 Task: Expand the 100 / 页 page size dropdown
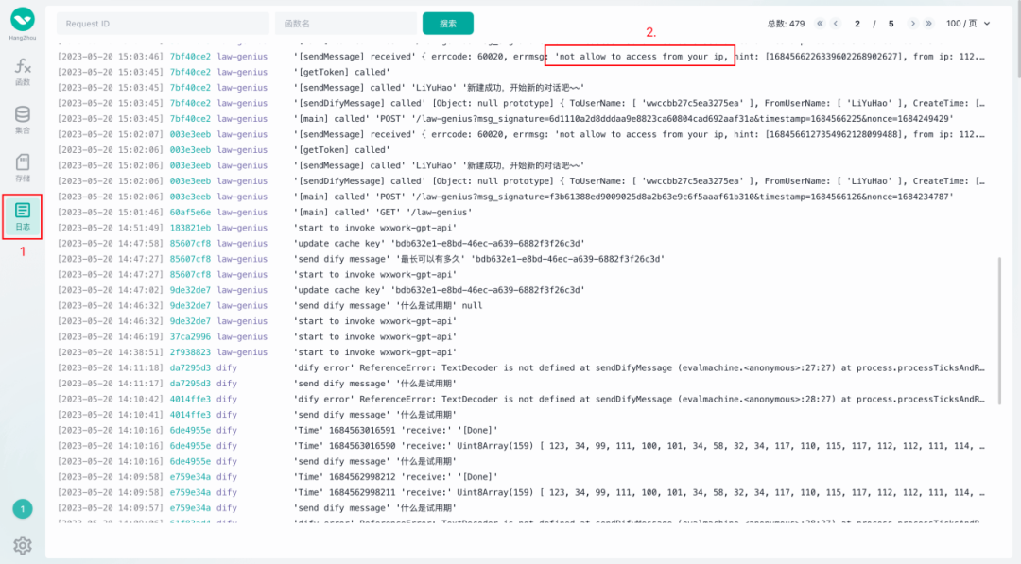pyautogui.click(x=968, y=24)
